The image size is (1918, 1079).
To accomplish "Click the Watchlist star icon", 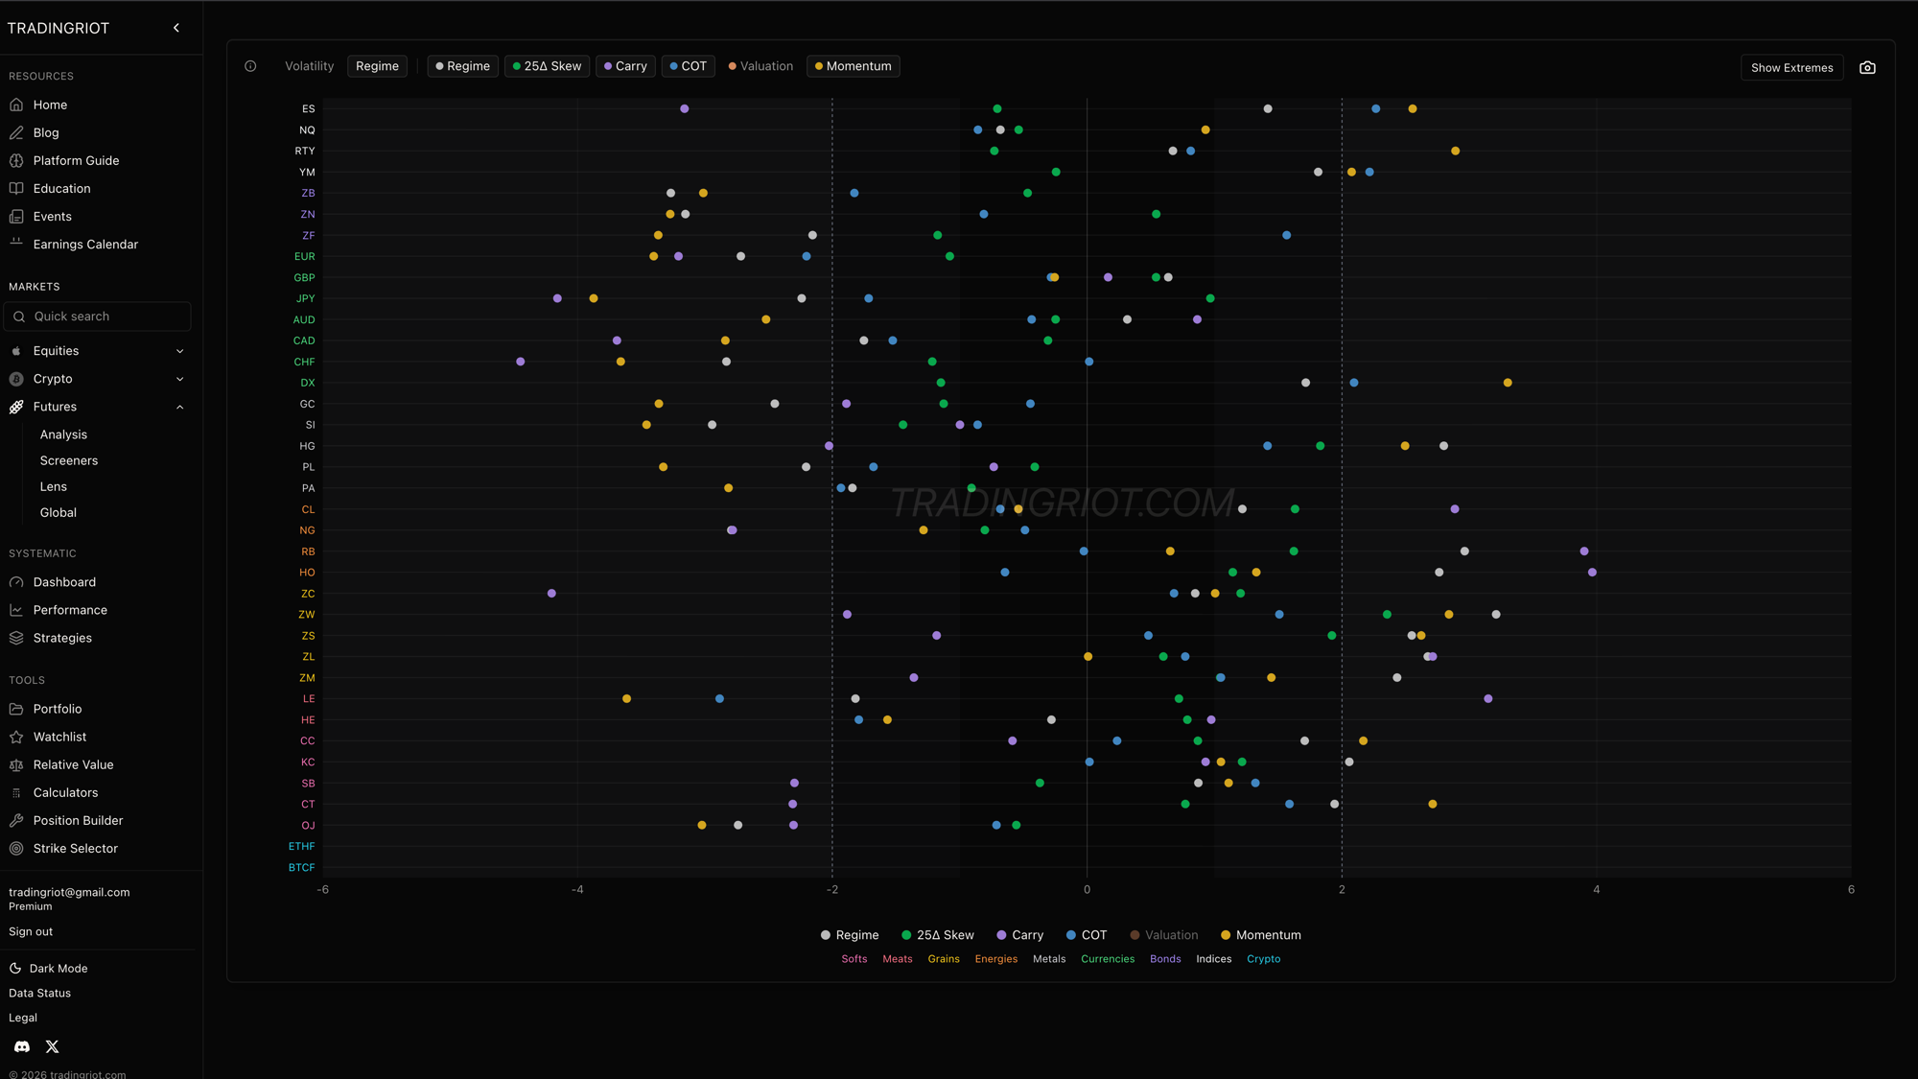I will pos(16,737).
